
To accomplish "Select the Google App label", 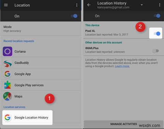I will point(23,74).
